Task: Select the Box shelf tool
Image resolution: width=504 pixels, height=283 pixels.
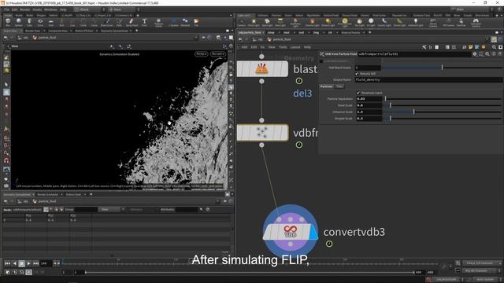Action: [x=8, y=22]
